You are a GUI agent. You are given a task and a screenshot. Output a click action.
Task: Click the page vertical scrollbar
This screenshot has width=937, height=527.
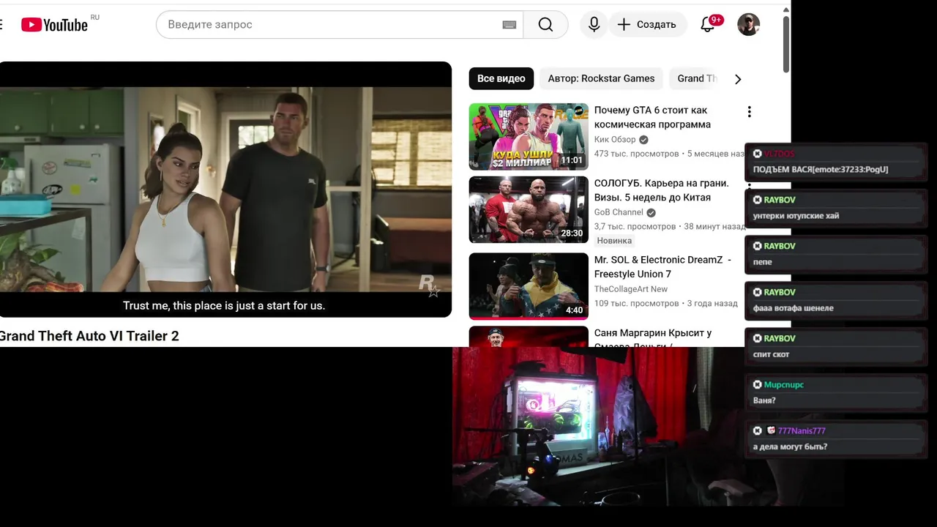pos(786,44)
